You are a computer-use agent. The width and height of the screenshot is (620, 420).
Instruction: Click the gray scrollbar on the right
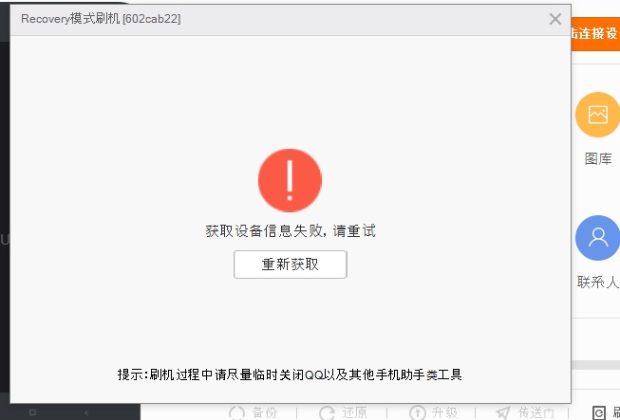[595, 365]
